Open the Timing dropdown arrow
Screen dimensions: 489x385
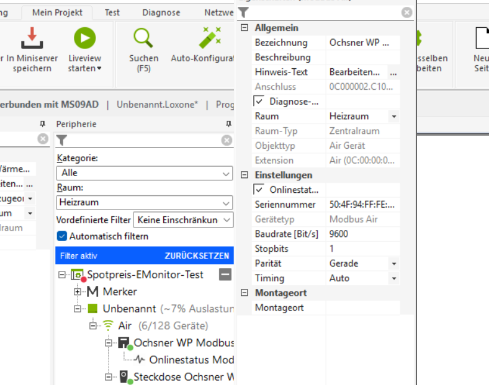click(394, 278)
